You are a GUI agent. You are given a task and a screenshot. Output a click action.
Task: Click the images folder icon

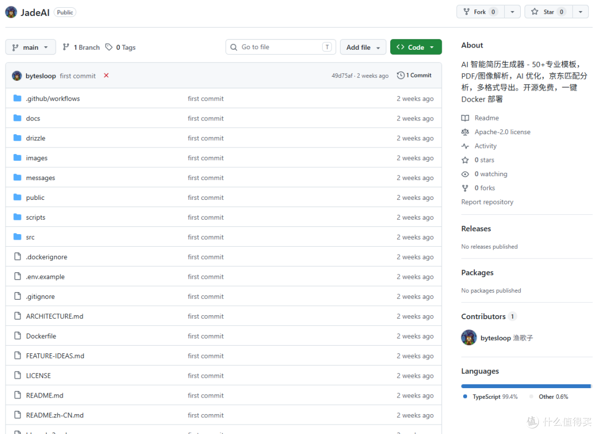pyautogui.click(x=17, y=157)
